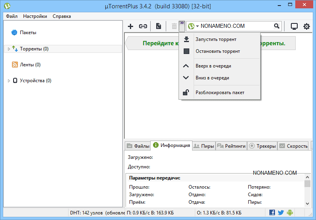The image size is (316, 220).
Task: Open the search engine dropdown arrow
Action: tap(197, 26)
